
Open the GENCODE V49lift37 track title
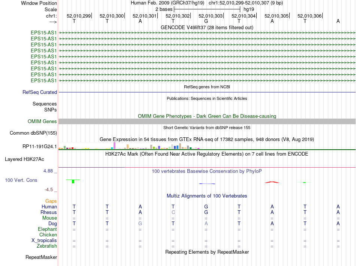(x=207, y=27)
